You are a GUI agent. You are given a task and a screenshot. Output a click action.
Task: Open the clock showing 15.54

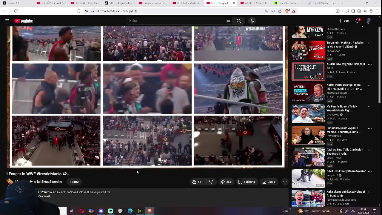coord(363,211)
